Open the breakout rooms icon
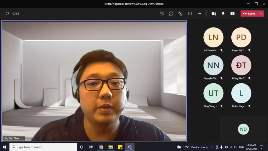Image resolution: width=268 pixels, height=151 pixels. (x=190, y=14)
